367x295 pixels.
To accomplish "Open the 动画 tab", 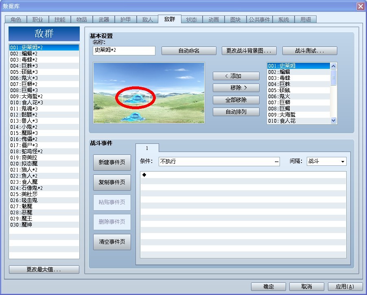I will (214, 20).
